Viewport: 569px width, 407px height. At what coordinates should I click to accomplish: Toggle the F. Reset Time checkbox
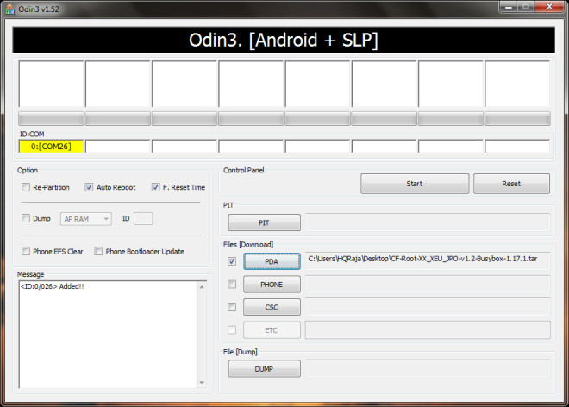(155, 187)
